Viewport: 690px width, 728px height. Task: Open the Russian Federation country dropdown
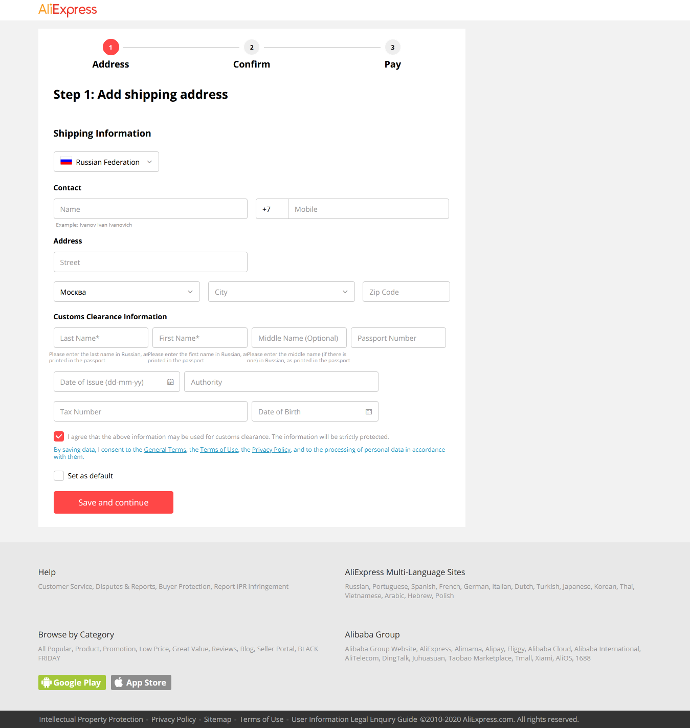[106, 162]
